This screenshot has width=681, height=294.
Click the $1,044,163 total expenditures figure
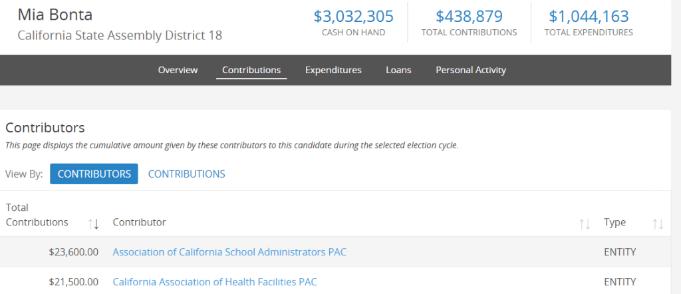point(589,17)
